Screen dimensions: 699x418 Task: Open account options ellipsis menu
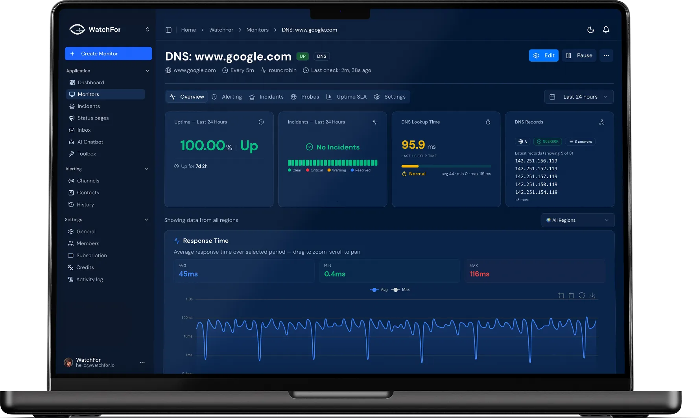pos(142,362)
